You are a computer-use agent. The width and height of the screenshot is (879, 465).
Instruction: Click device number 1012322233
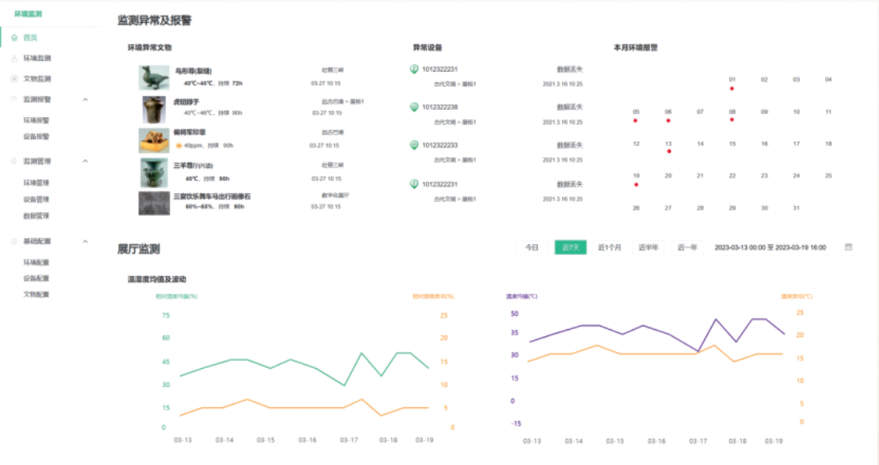(x=440, y=145)
